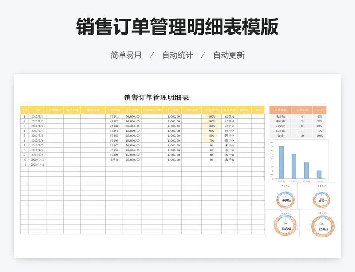Click the 简单易用 tagline text
This screenshot has height=272, width=355.
tap(126, 55)
